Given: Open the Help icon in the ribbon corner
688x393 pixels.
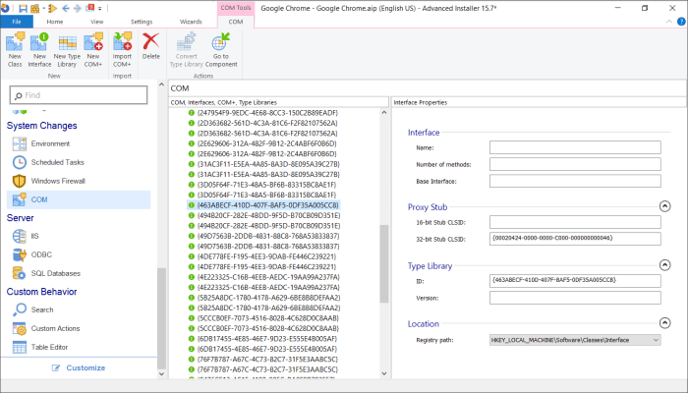Looking at the screenshot, I should pos(681,21).
